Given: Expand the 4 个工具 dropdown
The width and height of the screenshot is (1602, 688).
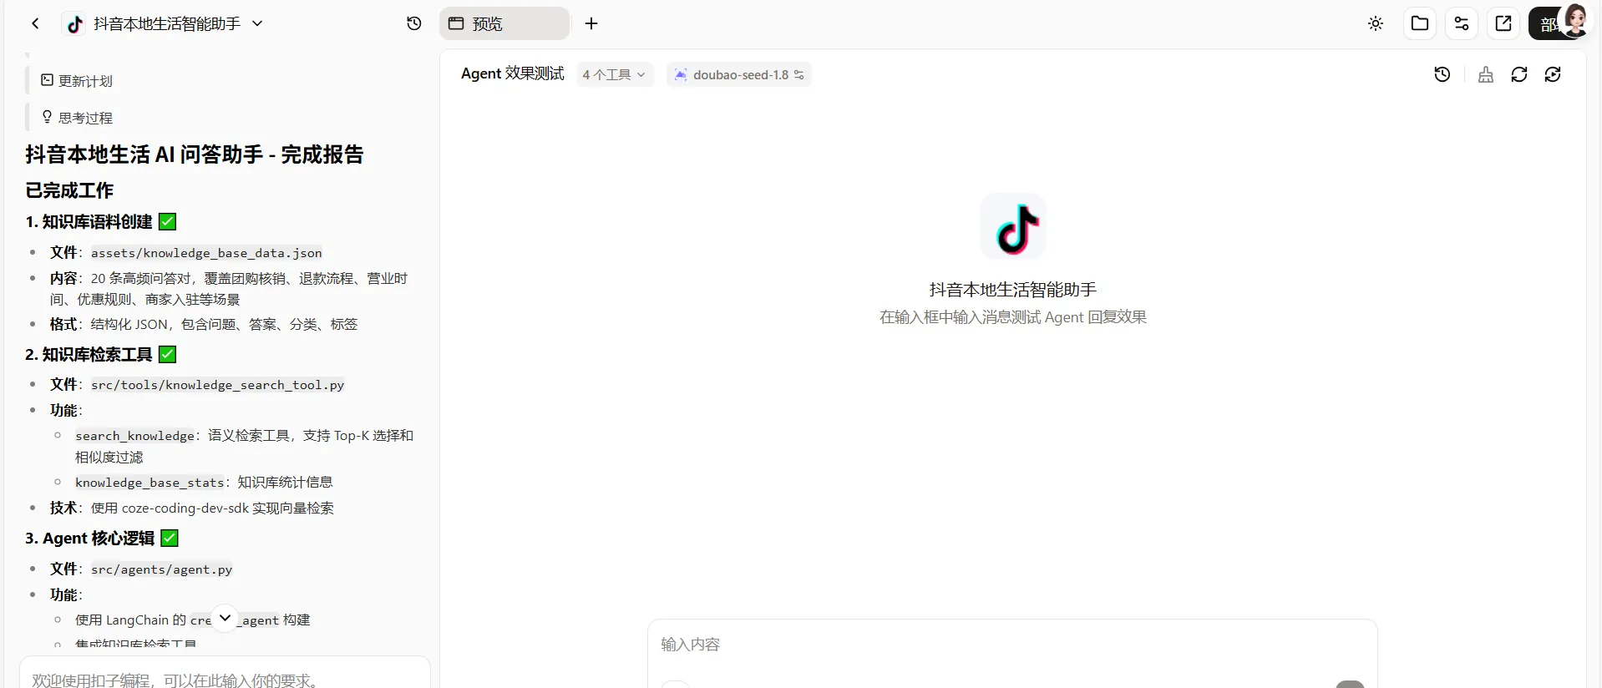Looking at the screenshot, I should [x=614, y=74].
